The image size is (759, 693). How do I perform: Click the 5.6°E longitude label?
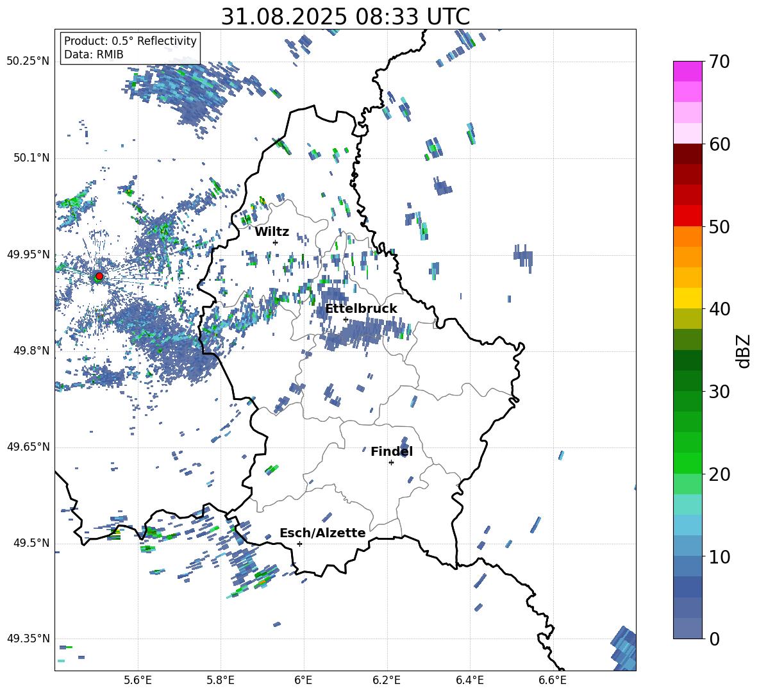[x=138, y=680]
